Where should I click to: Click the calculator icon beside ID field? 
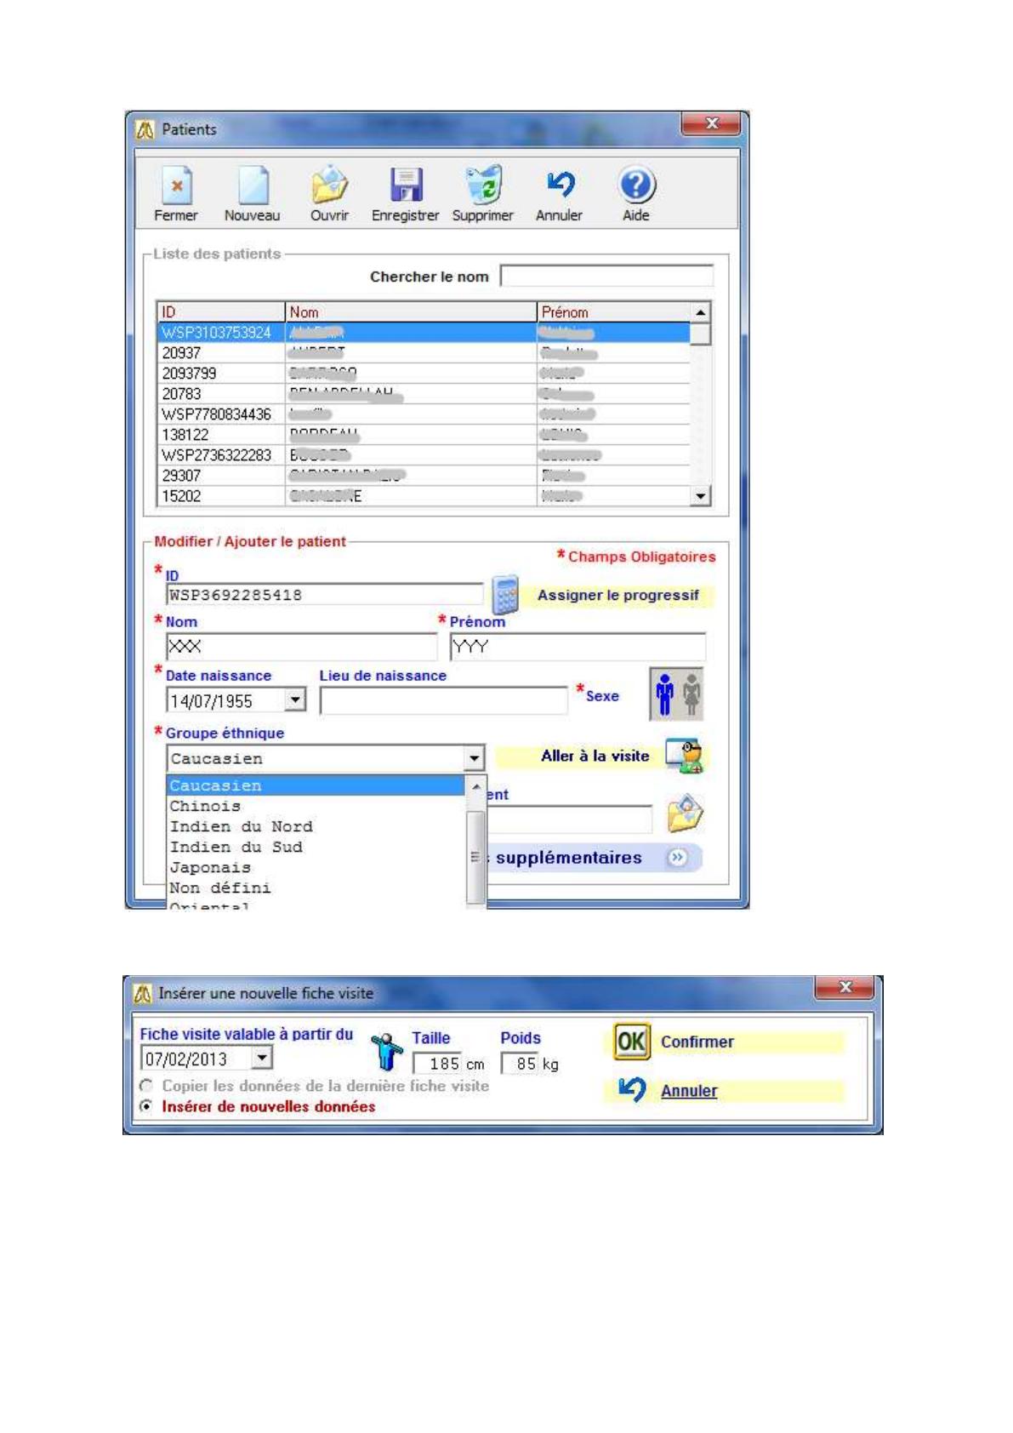[x=505, y=595]
